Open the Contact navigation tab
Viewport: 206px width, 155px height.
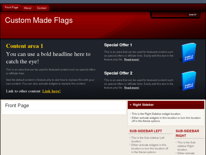(42, 8)
